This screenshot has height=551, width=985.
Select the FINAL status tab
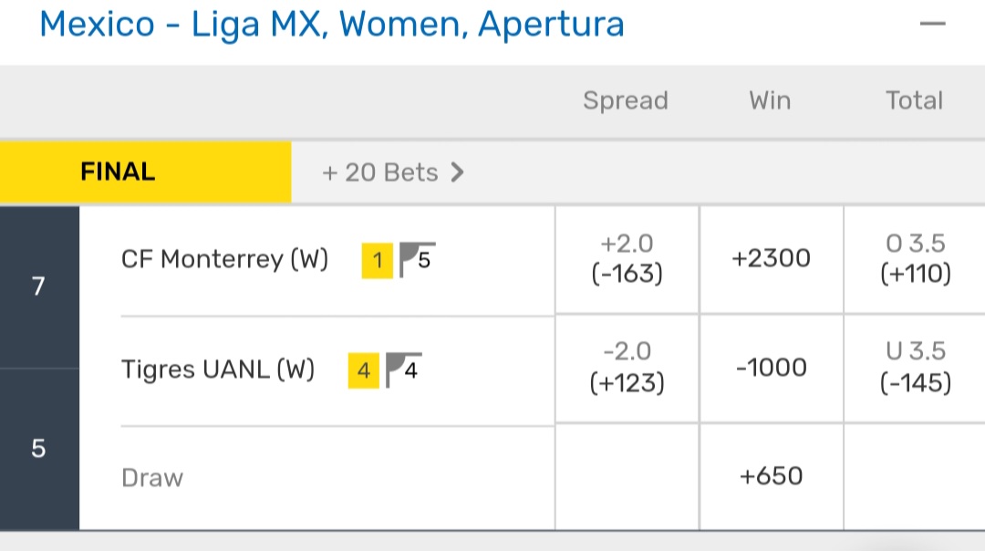[x=118, y=172]
